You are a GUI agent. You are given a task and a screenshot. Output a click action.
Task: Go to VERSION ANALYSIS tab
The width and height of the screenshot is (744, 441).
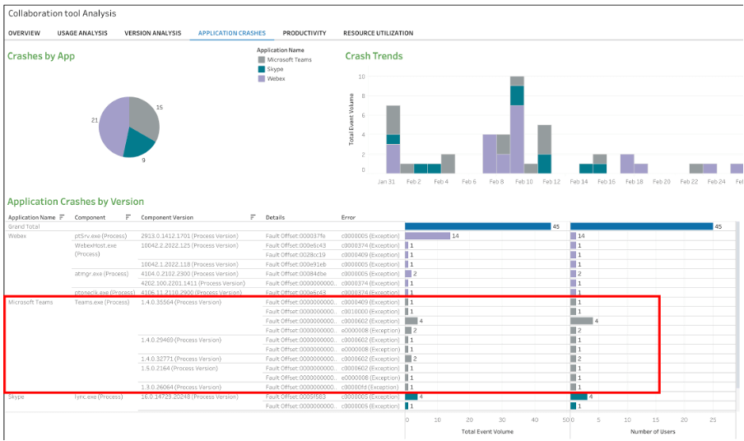tap(153, 33)
